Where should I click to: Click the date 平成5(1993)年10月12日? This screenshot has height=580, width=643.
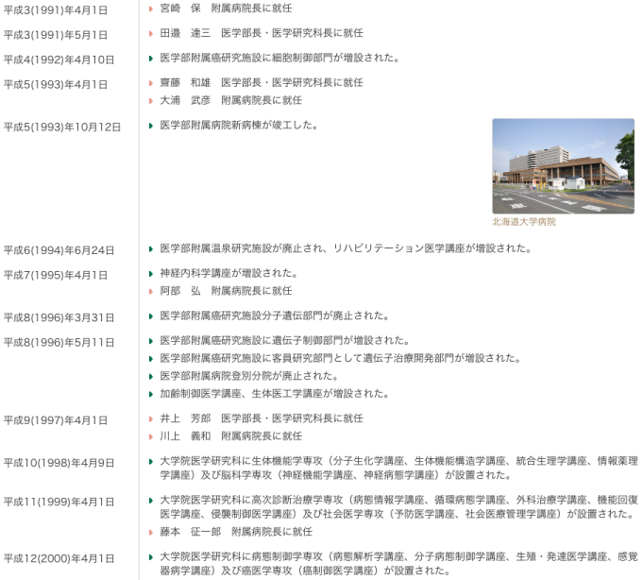click(x=62, y=128)
